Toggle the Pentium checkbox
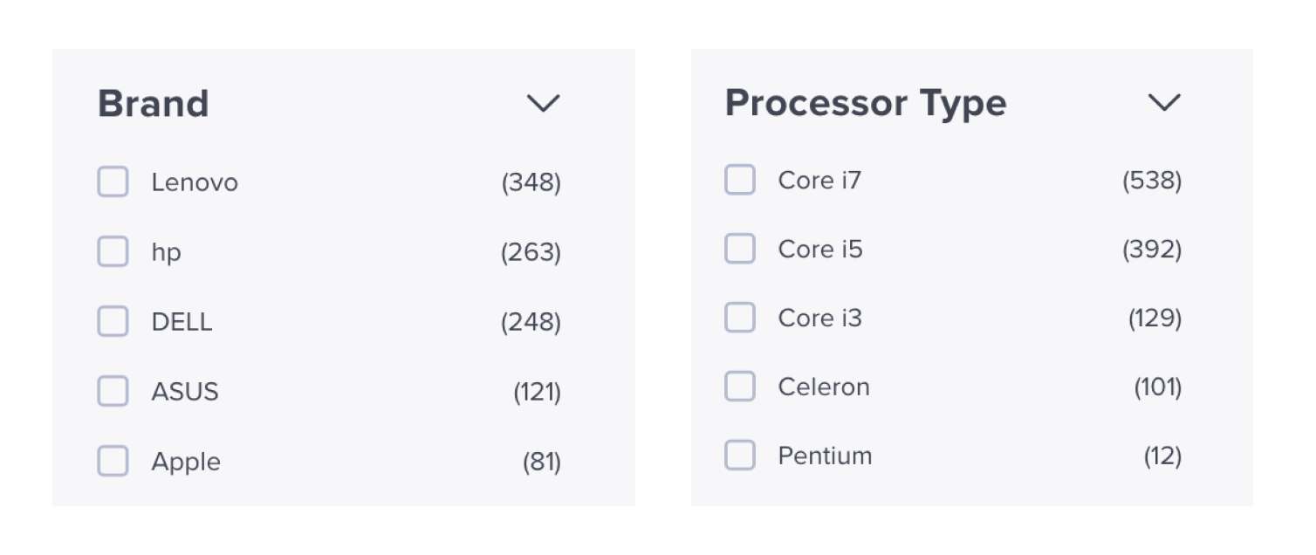Screen dimensions: 1316x555 click(x=740, y=456)
